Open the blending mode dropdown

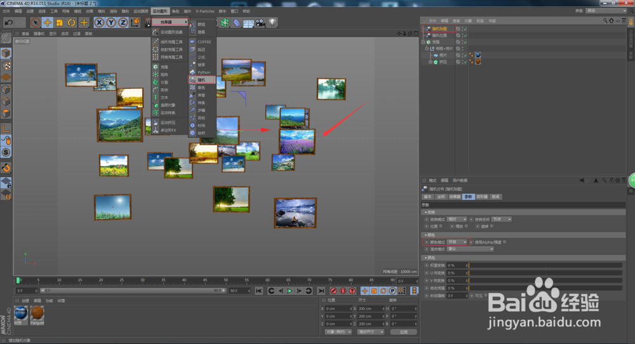click(471, 249)
